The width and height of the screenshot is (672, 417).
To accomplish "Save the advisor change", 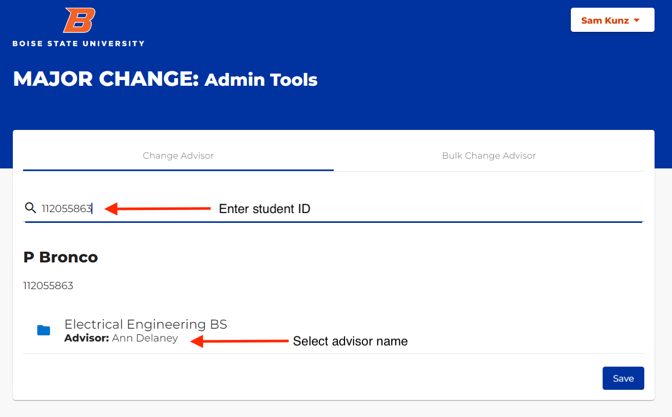I will [623, 378].
